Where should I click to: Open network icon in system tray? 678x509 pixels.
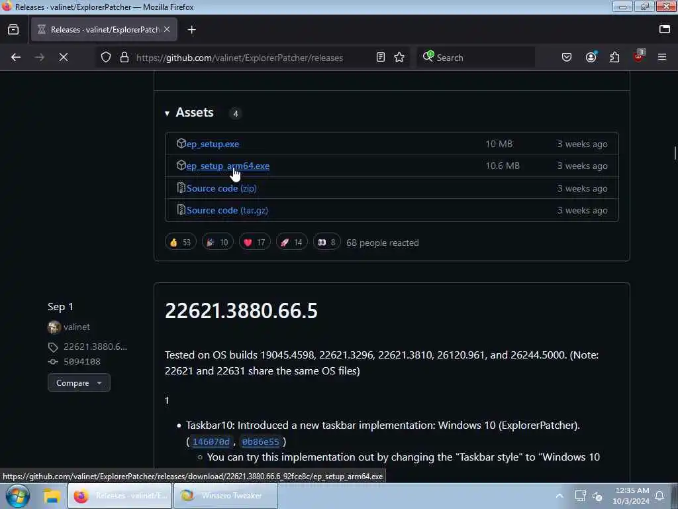coord(580,496)
